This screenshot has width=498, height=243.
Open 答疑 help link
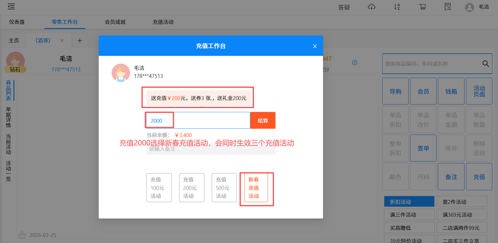click(344, 7)
